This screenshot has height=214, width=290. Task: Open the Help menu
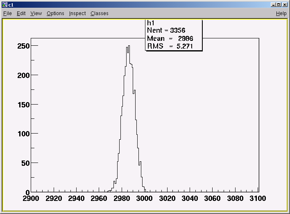tap(281, 13)
